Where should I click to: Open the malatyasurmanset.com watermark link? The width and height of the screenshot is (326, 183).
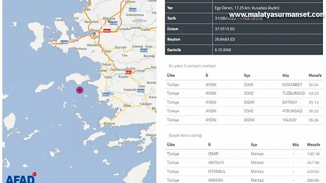click(x=277, y=14)
